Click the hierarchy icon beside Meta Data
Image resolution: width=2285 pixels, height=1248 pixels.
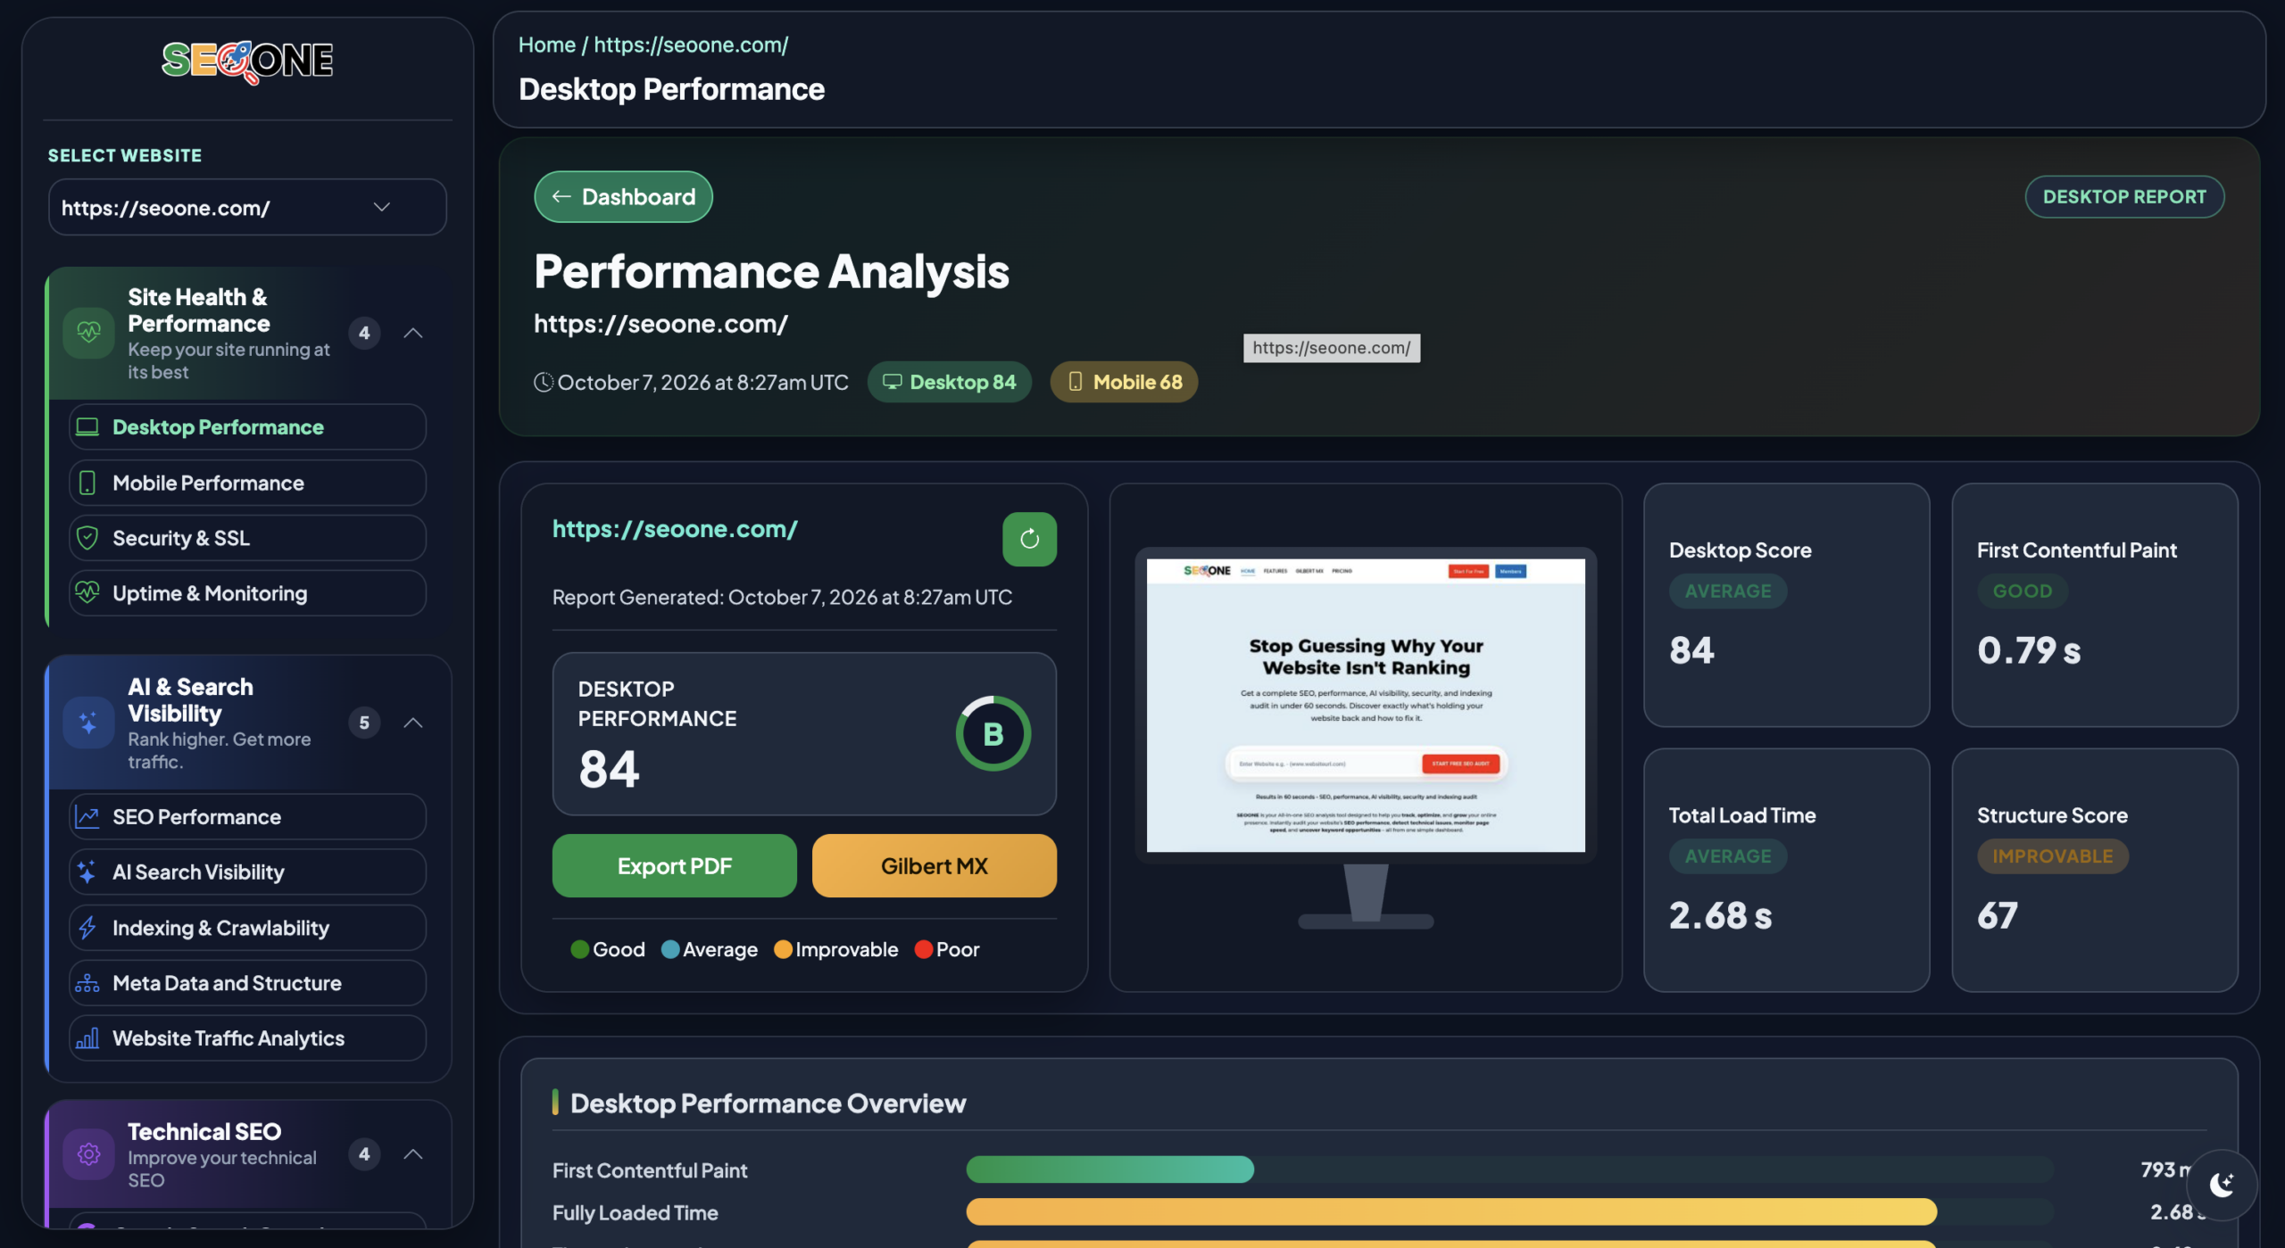coord(87,983)
